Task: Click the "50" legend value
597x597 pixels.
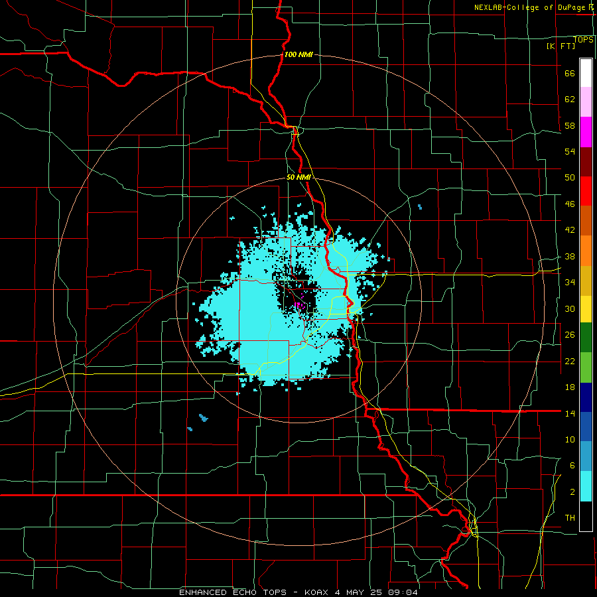Action: pyautogui.click(x=570, y=177)
